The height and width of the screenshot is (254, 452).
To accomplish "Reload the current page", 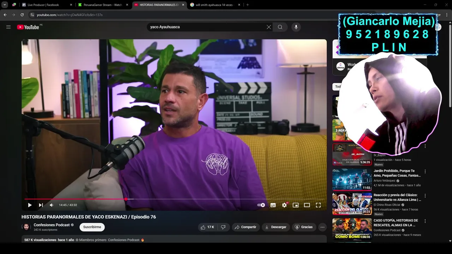I will pyautogui.click(x=22, y=15).
